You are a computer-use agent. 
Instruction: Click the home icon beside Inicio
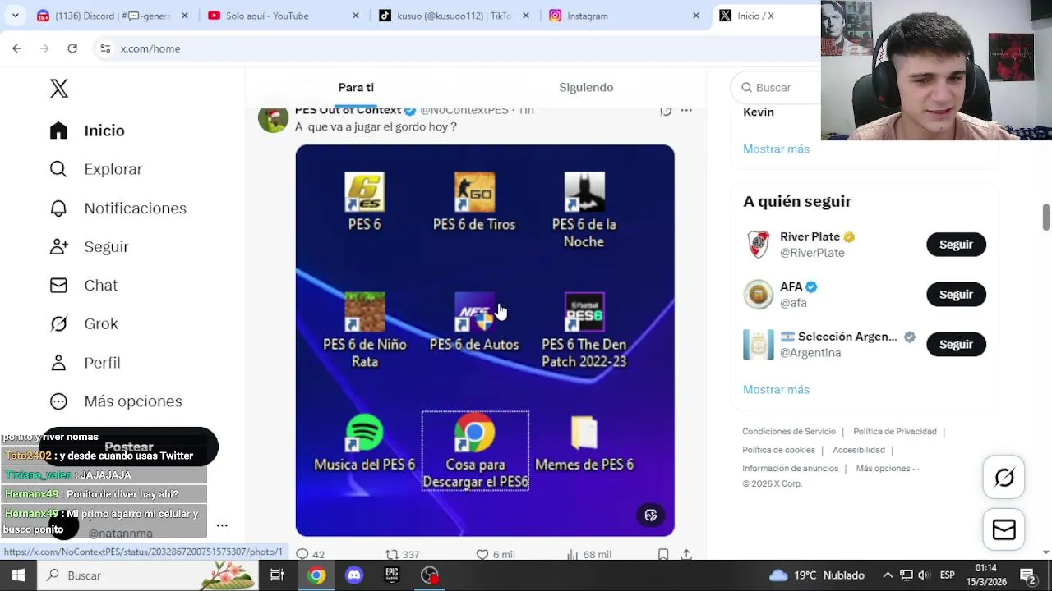(58, 131)
